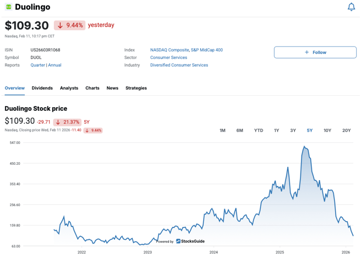Switch chart range to YTD
Screen dimensions: 362x260
[259, 131]
